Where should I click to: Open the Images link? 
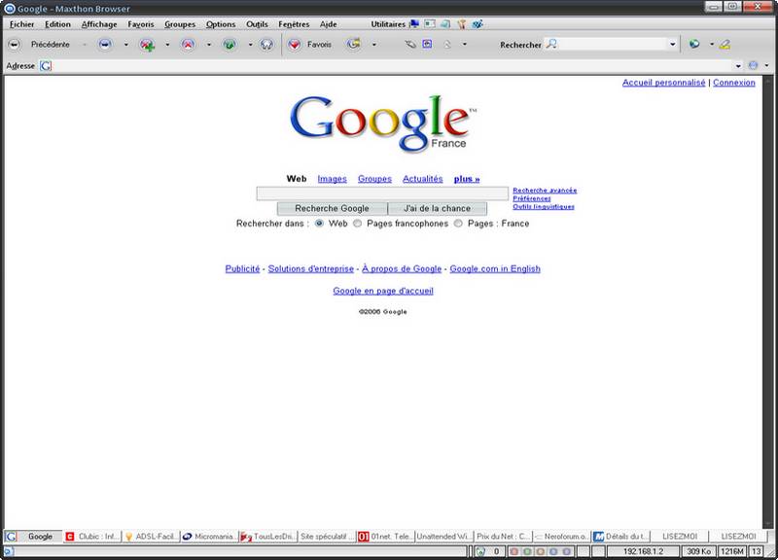point(332,179)
